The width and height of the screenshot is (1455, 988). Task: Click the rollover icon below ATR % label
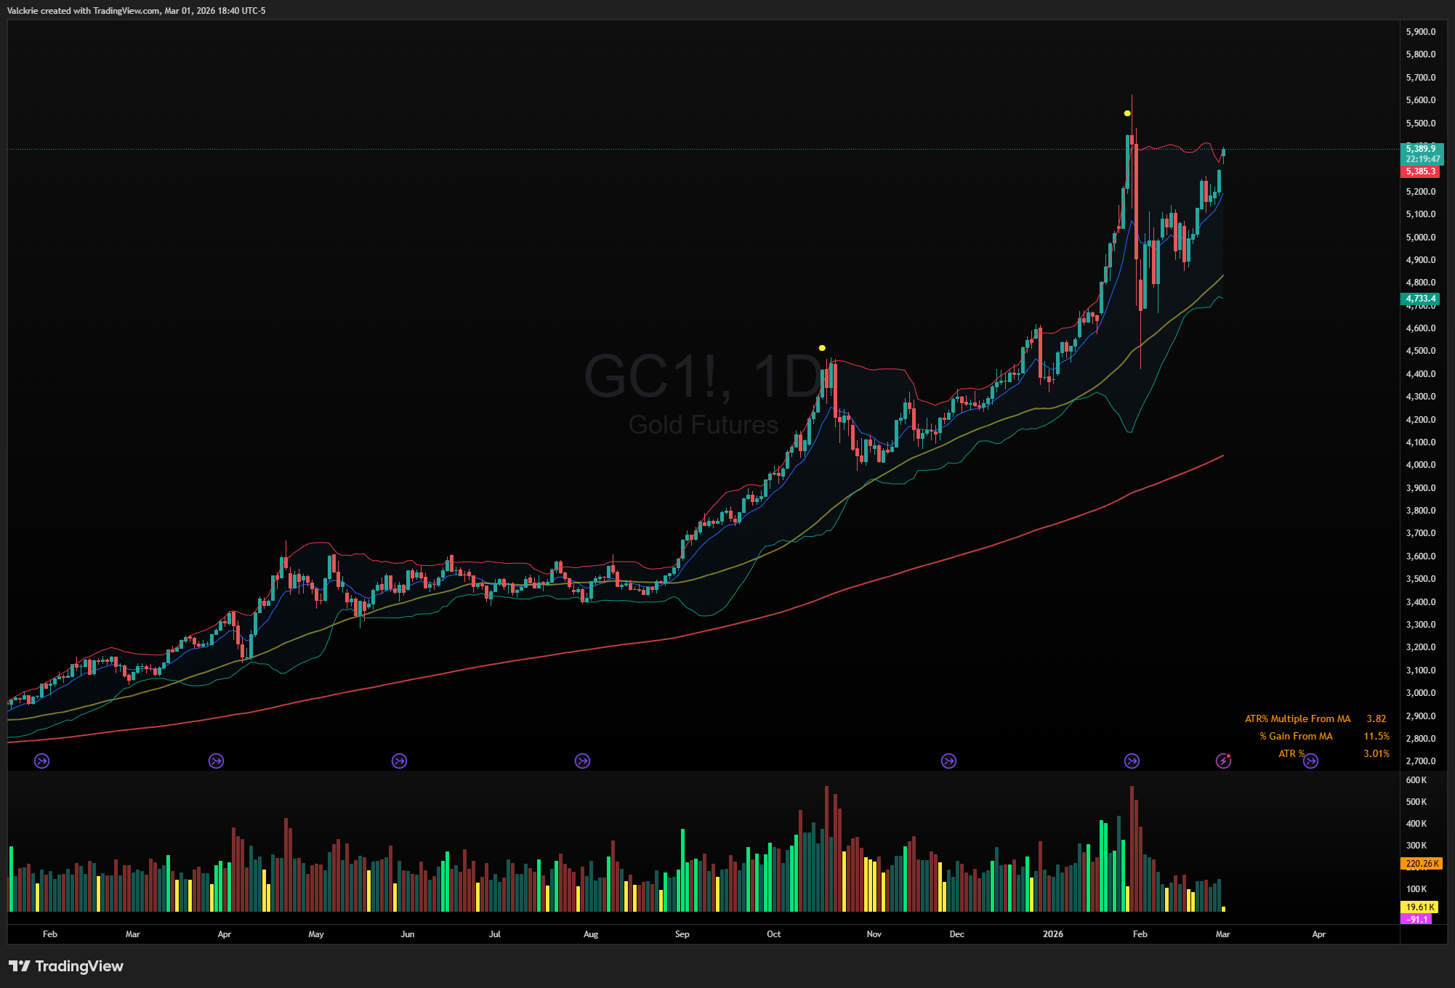tap(1310, 761)
